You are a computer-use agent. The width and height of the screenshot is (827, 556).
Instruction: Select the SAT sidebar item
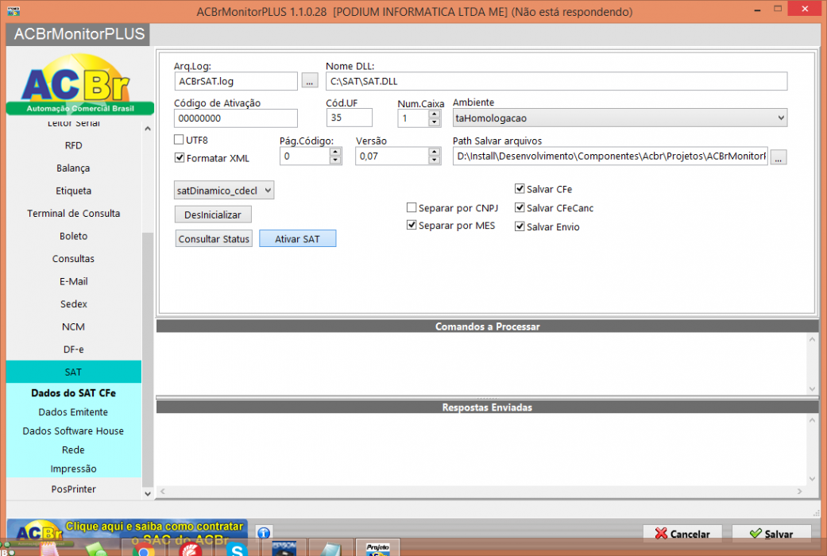pos(73,372)
